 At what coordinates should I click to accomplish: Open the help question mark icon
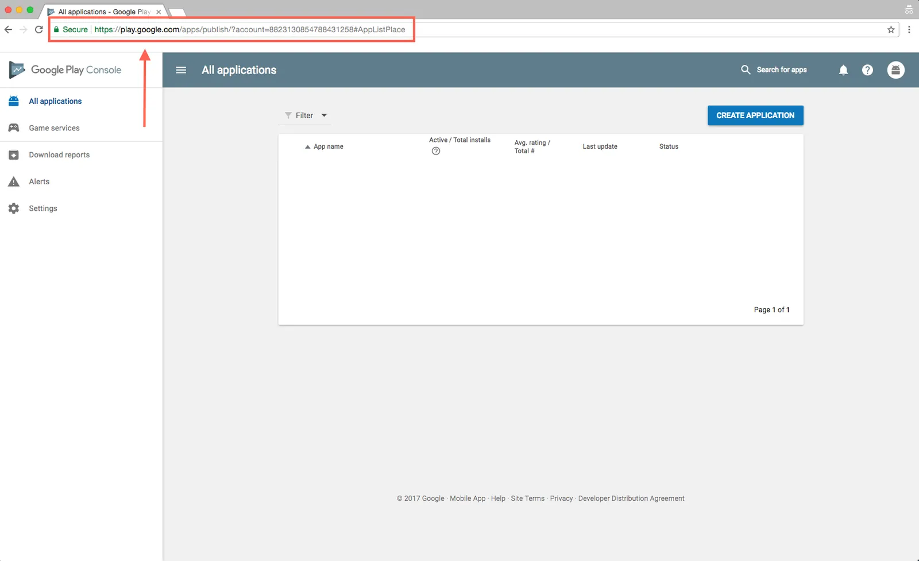(x=867, y=70)
